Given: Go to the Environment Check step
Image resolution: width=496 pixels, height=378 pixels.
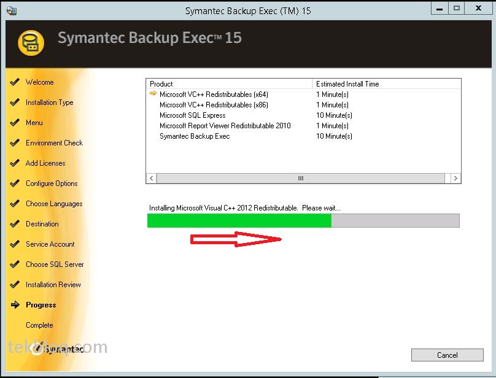Looking at the screenshot, I should coord(55,143).
